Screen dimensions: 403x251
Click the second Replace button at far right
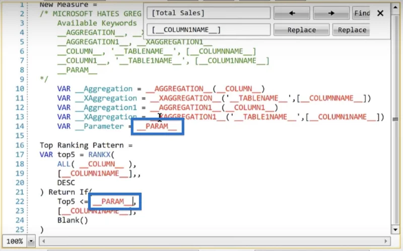tap(351, 30)
